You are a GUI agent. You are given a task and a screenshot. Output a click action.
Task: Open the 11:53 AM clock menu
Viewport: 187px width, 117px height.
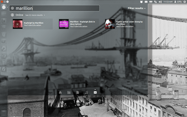(x=168, y=2)
